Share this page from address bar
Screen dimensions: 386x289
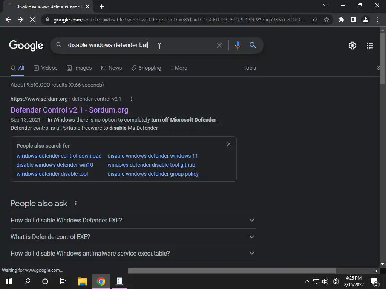[314, 20]
